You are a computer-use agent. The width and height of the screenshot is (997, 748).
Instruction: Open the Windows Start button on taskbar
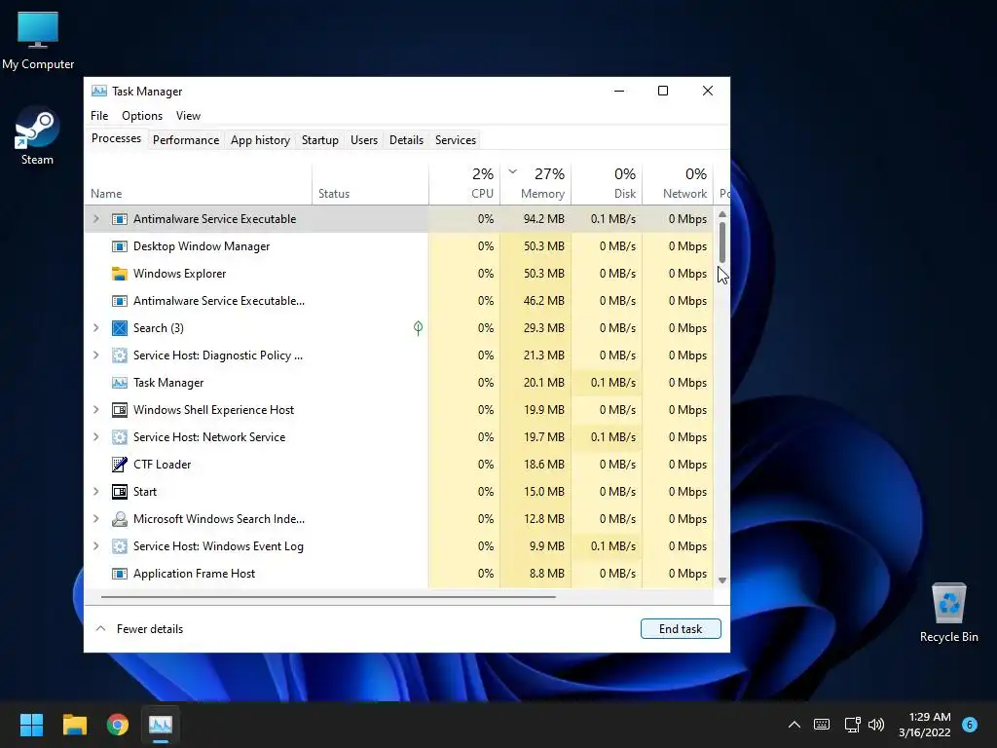click(31, 725)
